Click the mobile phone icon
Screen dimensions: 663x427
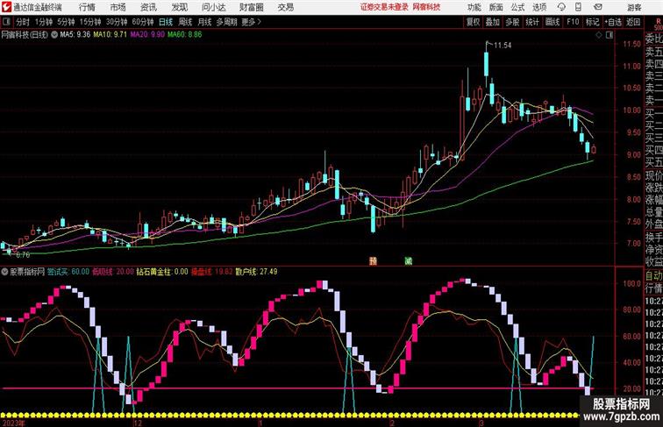tap(578, 7)
